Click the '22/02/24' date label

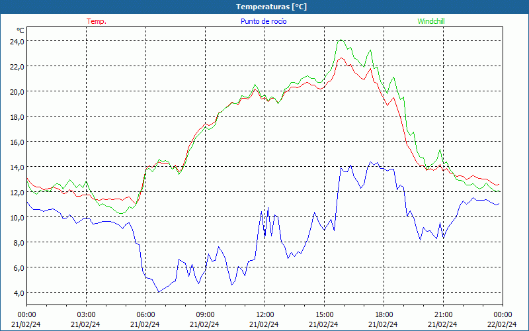(502, 324)
